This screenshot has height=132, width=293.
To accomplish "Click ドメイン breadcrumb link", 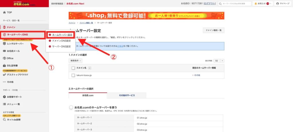I will click(72, 23).
